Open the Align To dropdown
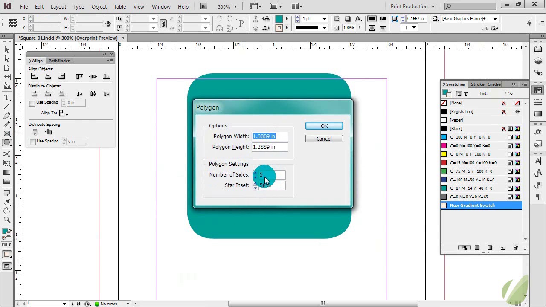Screen dimensions: 546x307 [x=63, y=113]
